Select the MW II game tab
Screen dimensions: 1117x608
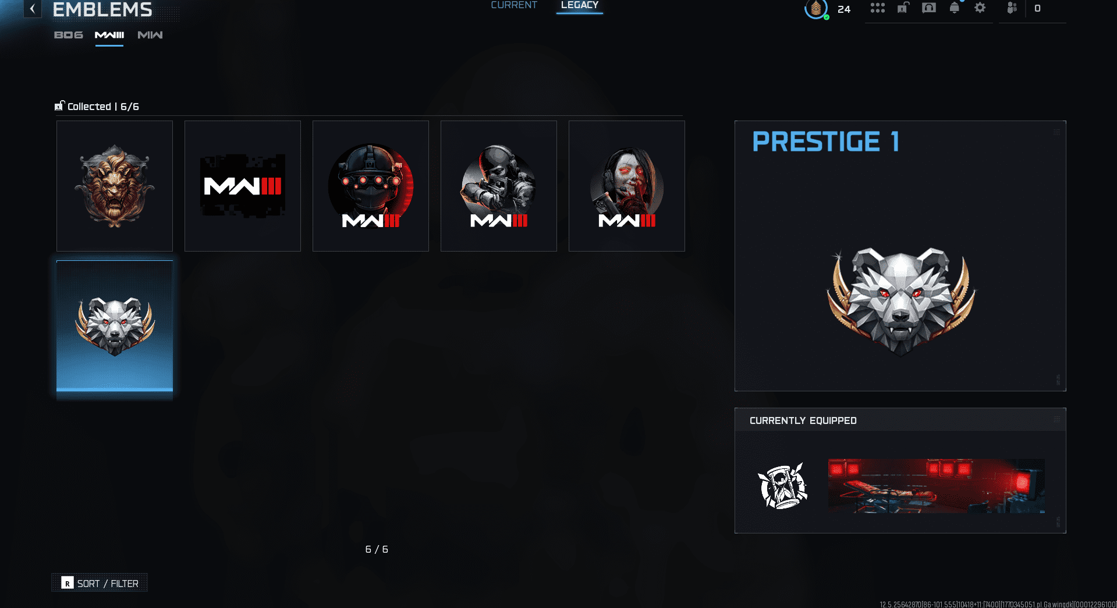coord(150,35)
